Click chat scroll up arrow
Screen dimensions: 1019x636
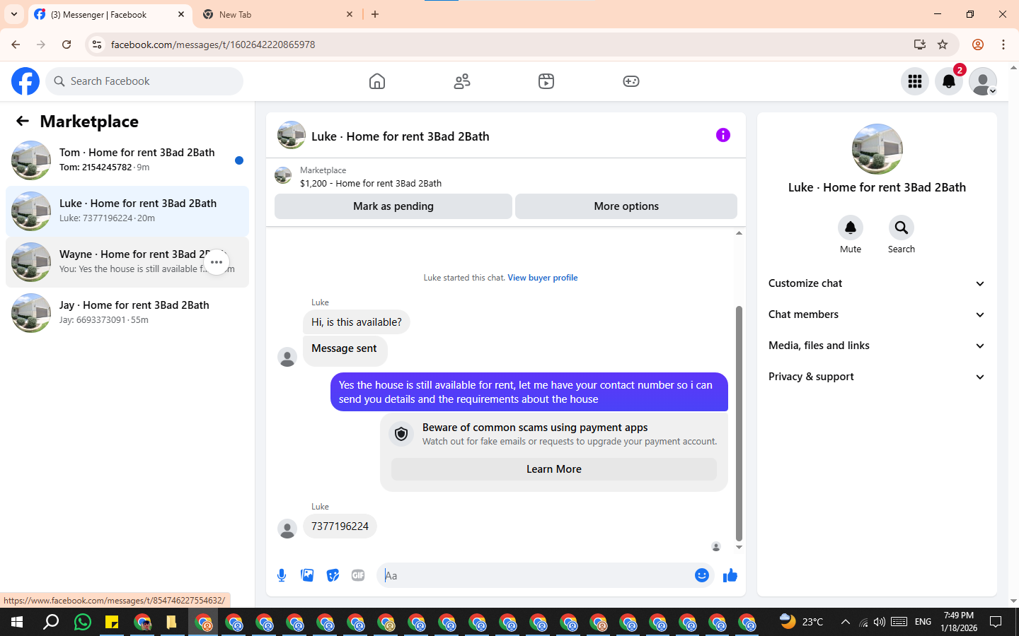click(739, 232)
